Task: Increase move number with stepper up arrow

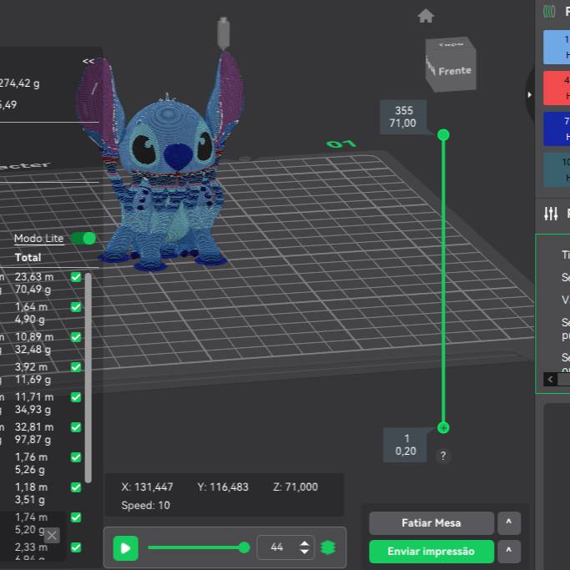Action: click(x=305, y=543)
